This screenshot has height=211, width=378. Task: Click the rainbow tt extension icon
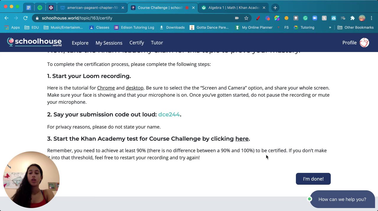point(277,18)
